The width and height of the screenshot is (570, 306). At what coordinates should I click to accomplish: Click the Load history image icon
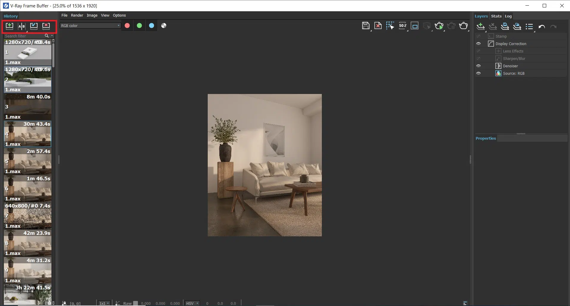34,26
